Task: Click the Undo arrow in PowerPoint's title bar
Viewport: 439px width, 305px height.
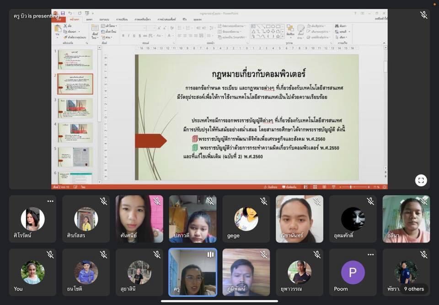Action: tap(70, 13)
